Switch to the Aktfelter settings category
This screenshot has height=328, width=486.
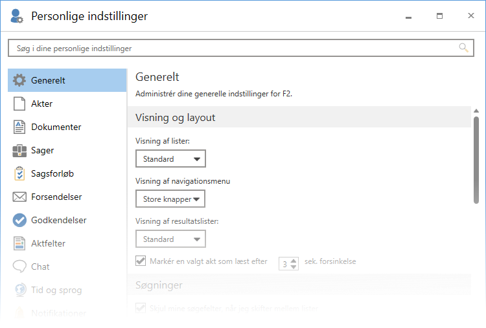point(48,243)
